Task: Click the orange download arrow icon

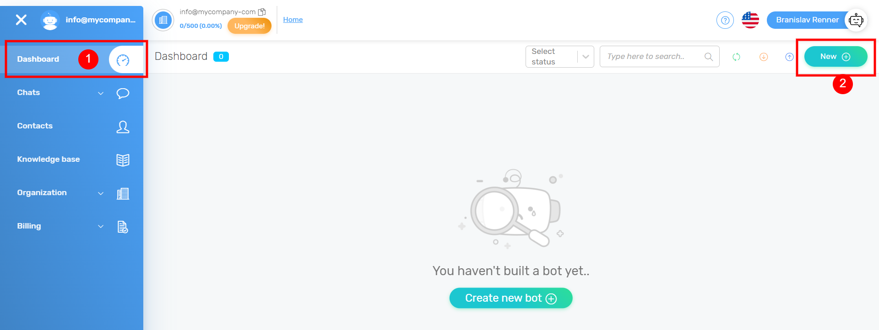Action: [x=763, y=57]
